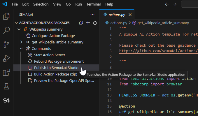Click Python file icon in breadcrumb
198x116 pixels.
107,23
